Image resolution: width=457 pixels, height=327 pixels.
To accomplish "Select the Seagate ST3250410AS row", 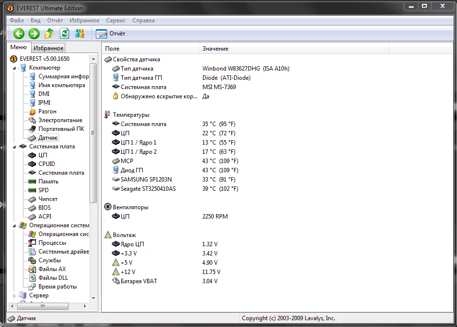I will (x=175, y=189).
